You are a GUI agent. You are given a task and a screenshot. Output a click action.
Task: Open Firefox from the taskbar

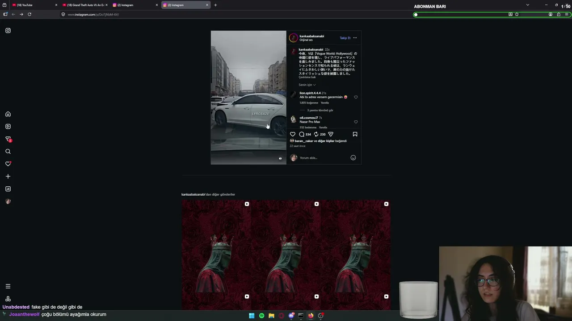coord(311,316)
